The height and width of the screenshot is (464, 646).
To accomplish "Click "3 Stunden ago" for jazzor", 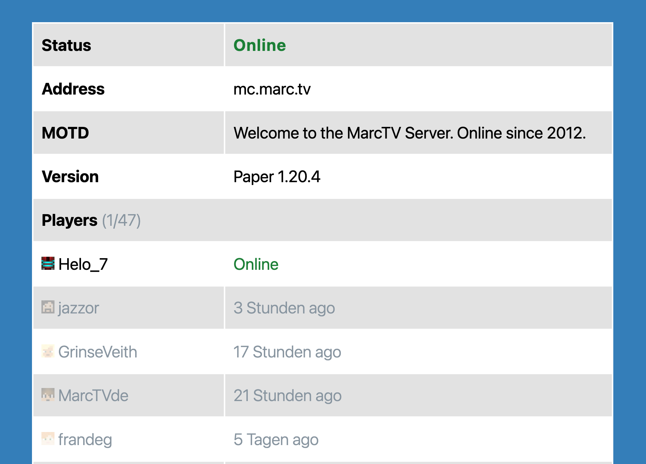I will (x=284, y=308).
